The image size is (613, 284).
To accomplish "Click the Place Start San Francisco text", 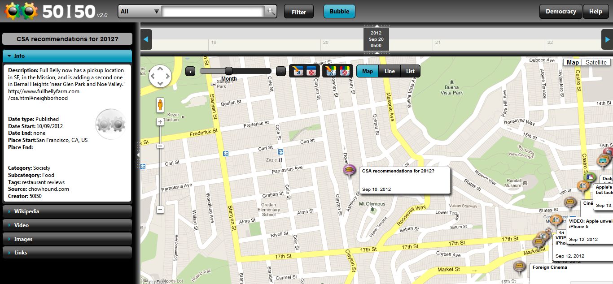I will point(48,140).
